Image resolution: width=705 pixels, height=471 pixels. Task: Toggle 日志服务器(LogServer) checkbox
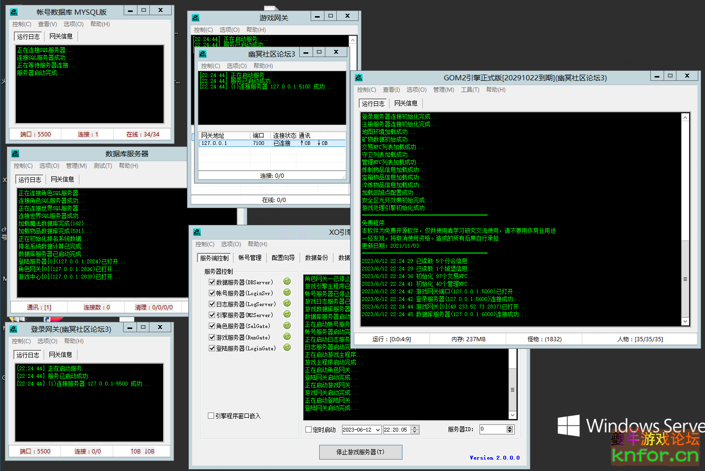point(212,304)
